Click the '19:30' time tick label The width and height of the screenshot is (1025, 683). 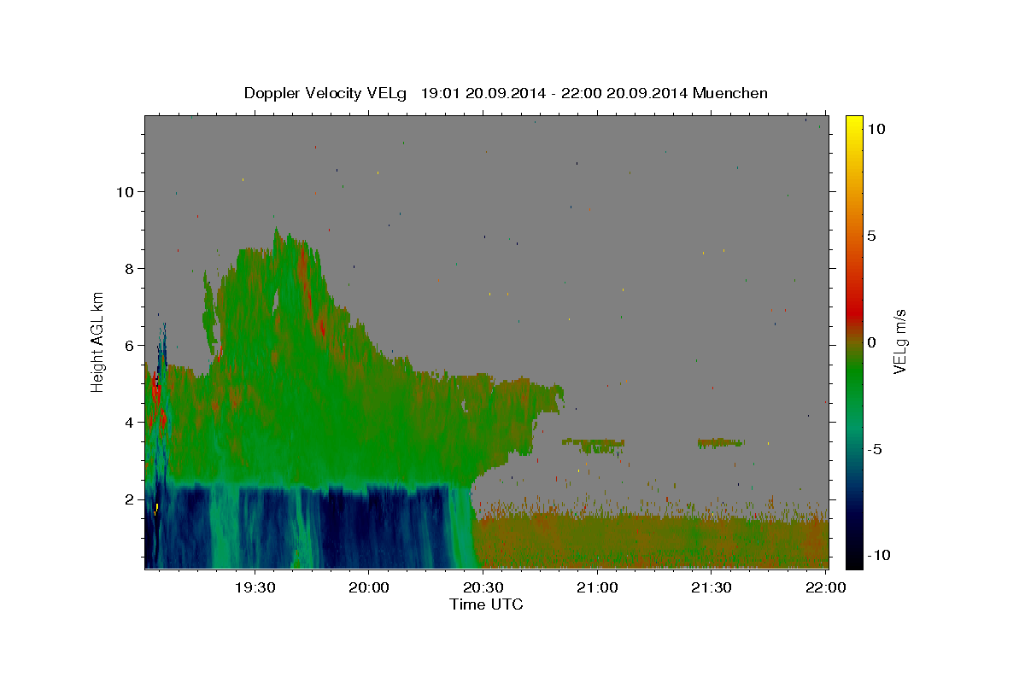click(255, 587)
